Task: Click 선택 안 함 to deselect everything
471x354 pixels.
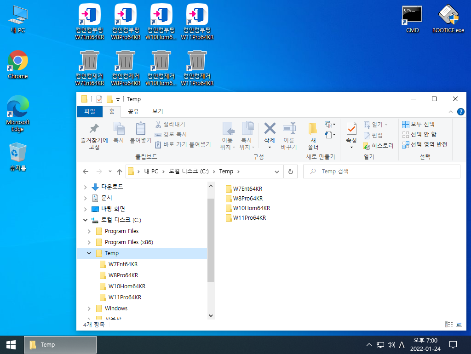Action: [x=419, y=135]
